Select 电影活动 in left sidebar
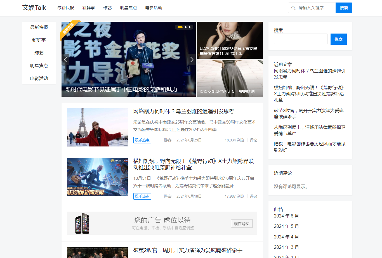Image resolution: width=382 pixels, height=258 pixels. (x=39, y=79)
